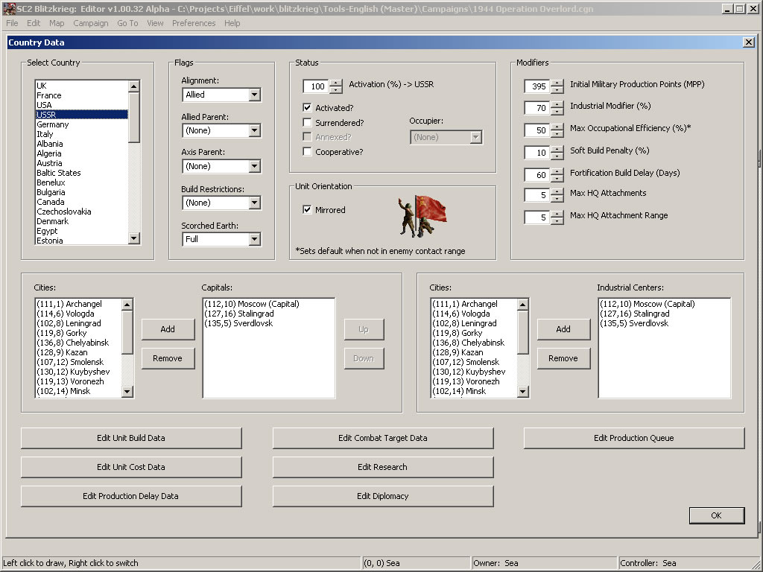Open the Map menu
Screen dimensions: 763x572
(57, 23)
